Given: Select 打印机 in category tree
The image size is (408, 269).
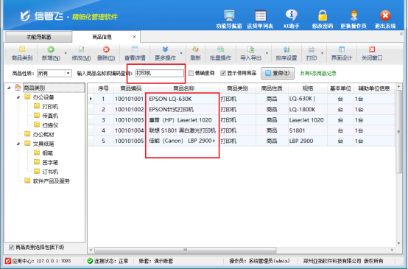Looking at the screenshot, I should click(x=50, y=107).
